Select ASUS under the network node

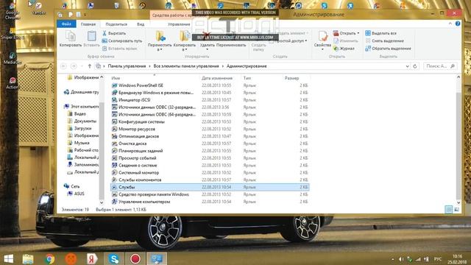pyautogui.click(x=79, y=194)
